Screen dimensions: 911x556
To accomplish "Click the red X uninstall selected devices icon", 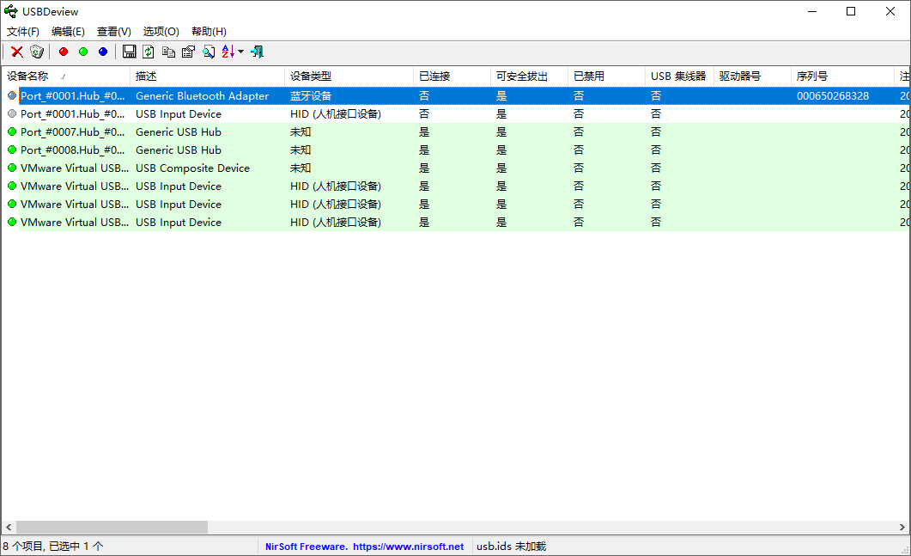I will point(17,52).
